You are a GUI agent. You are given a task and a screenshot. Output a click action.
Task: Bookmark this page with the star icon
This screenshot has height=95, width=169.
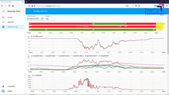click(139, 6)
